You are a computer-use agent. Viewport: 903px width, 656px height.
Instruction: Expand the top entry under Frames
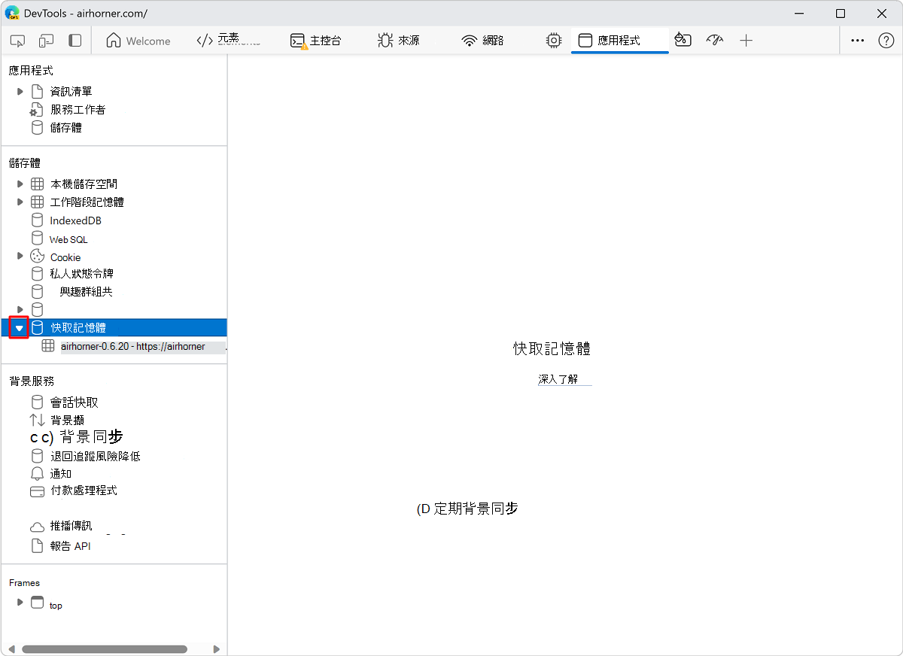click(x=20, y=603)
